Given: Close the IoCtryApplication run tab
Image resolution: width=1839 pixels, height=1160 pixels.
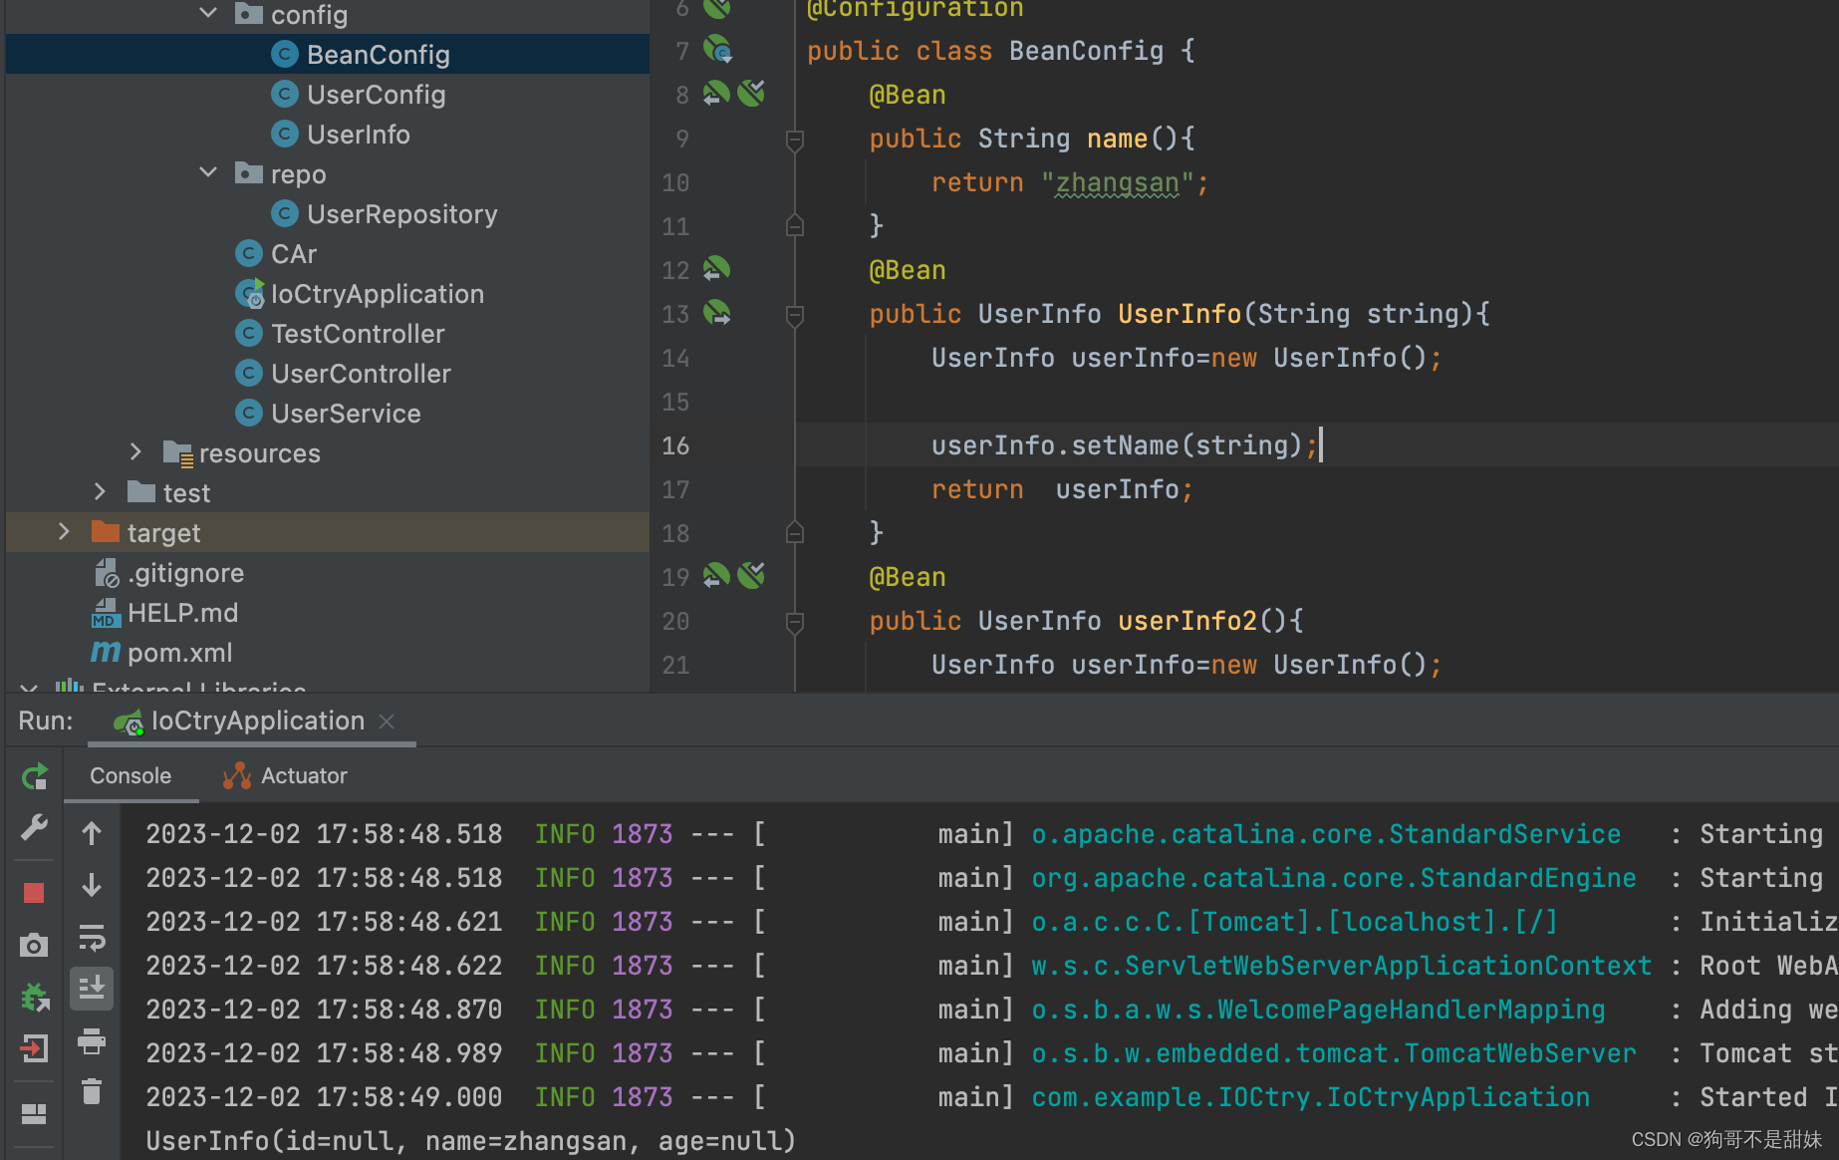Looking at the screenshot, I should [388, 722].
